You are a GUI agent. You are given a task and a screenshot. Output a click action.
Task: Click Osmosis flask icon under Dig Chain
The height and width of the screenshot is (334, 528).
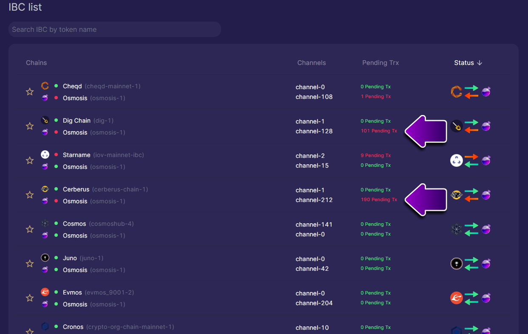click(45, 132)
